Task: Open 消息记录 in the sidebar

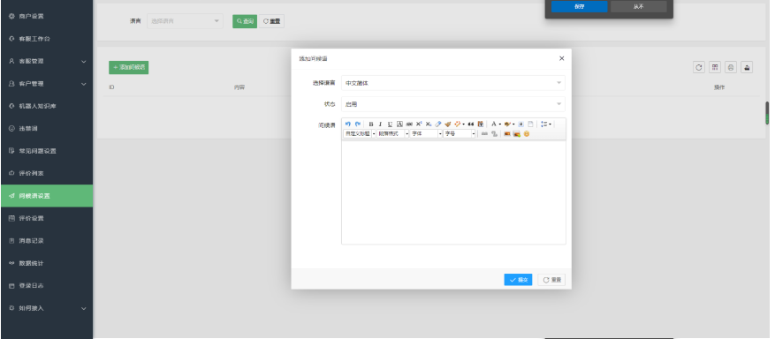Action: [x=47, y=241]
